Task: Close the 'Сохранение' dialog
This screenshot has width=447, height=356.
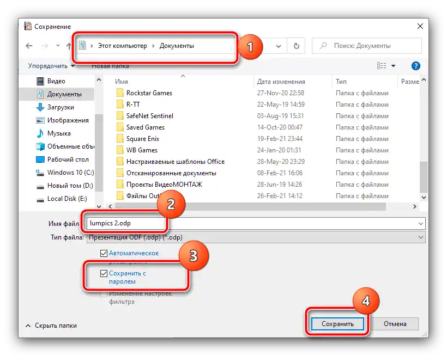Action: (420, 27)
